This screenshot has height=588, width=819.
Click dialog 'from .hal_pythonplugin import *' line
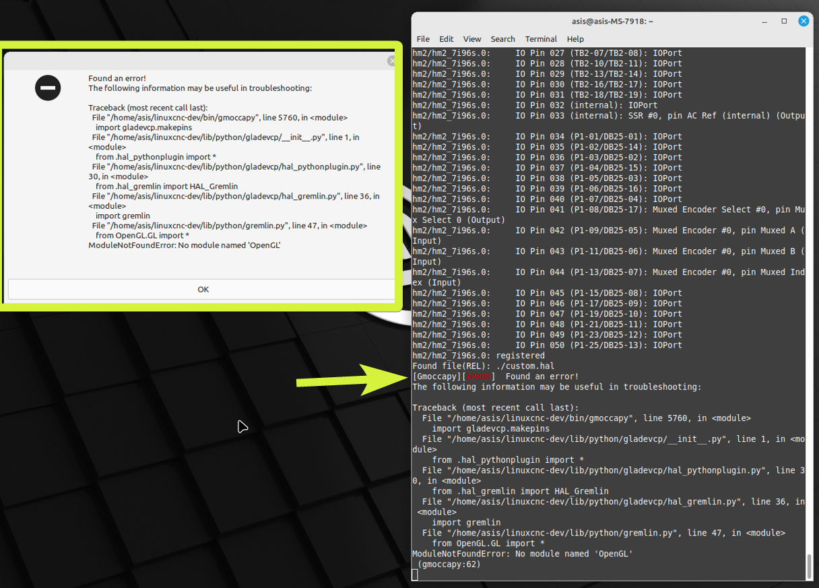[x=156, y=157]
